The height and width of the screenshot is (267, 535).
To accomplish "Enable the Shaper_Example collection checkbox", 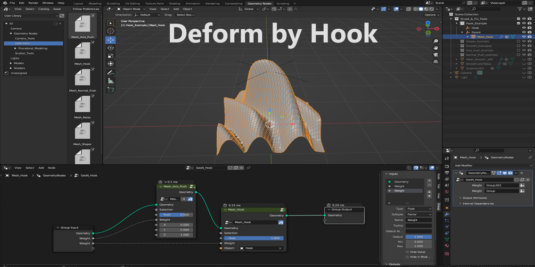I will pyautogui.click(x=518, y=41).
